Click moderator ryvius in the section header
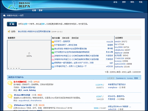The height and width of the screenshot is (111, 148). point(130,78)
